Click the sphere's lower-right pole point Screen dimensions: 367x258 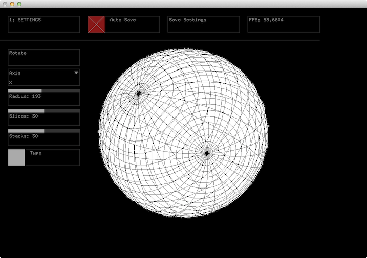[x=207, y=153]
